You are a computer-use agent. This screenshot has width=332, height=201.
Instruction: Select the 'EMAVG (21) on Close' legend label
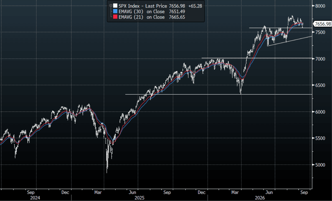[x=141, y=17]
